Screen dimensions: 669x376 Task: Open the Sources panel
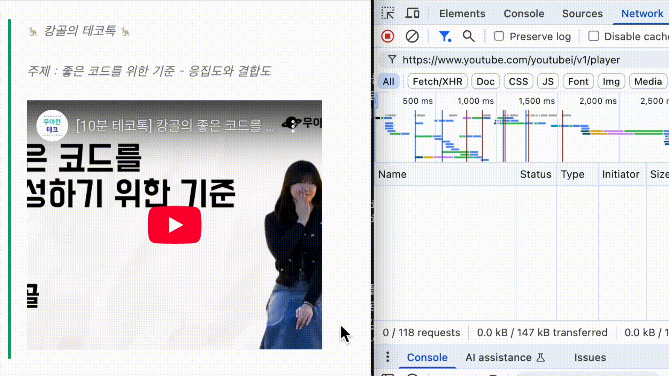[x=582, y=14]
